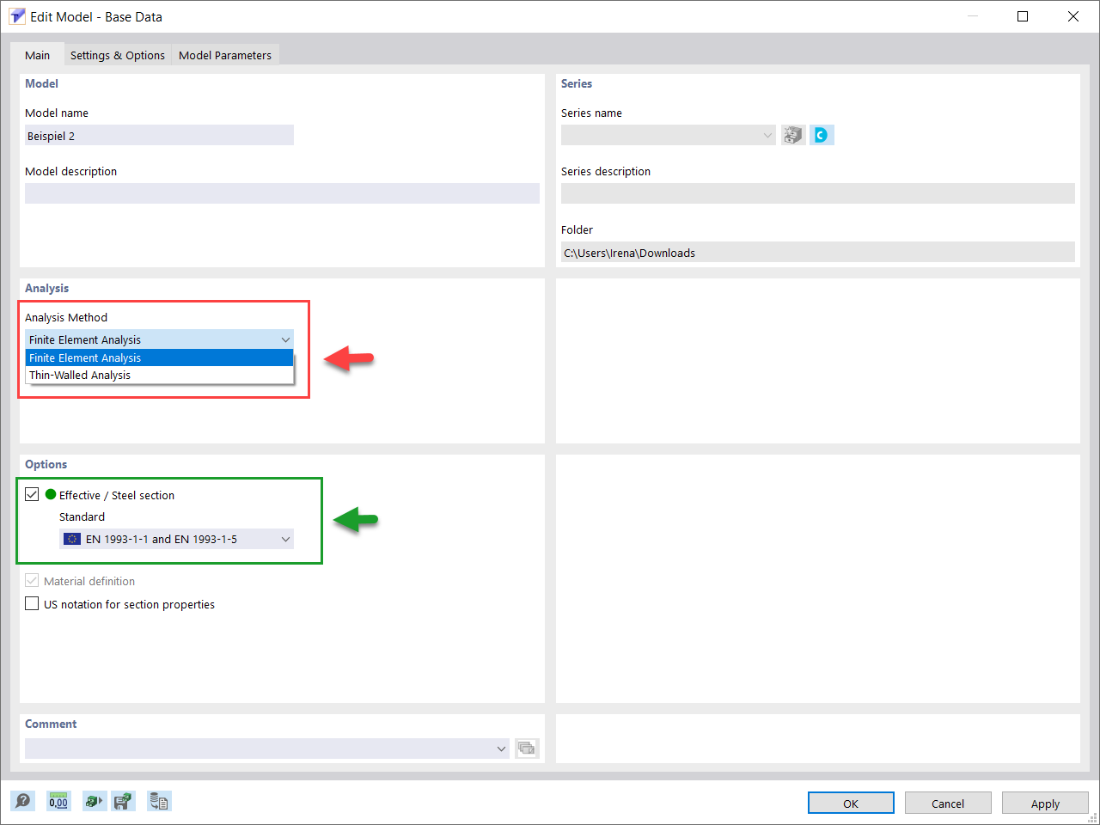Open the blue Dlubal Cloud icon
This screenshot has height=825, width=1100.
(822, 134)
